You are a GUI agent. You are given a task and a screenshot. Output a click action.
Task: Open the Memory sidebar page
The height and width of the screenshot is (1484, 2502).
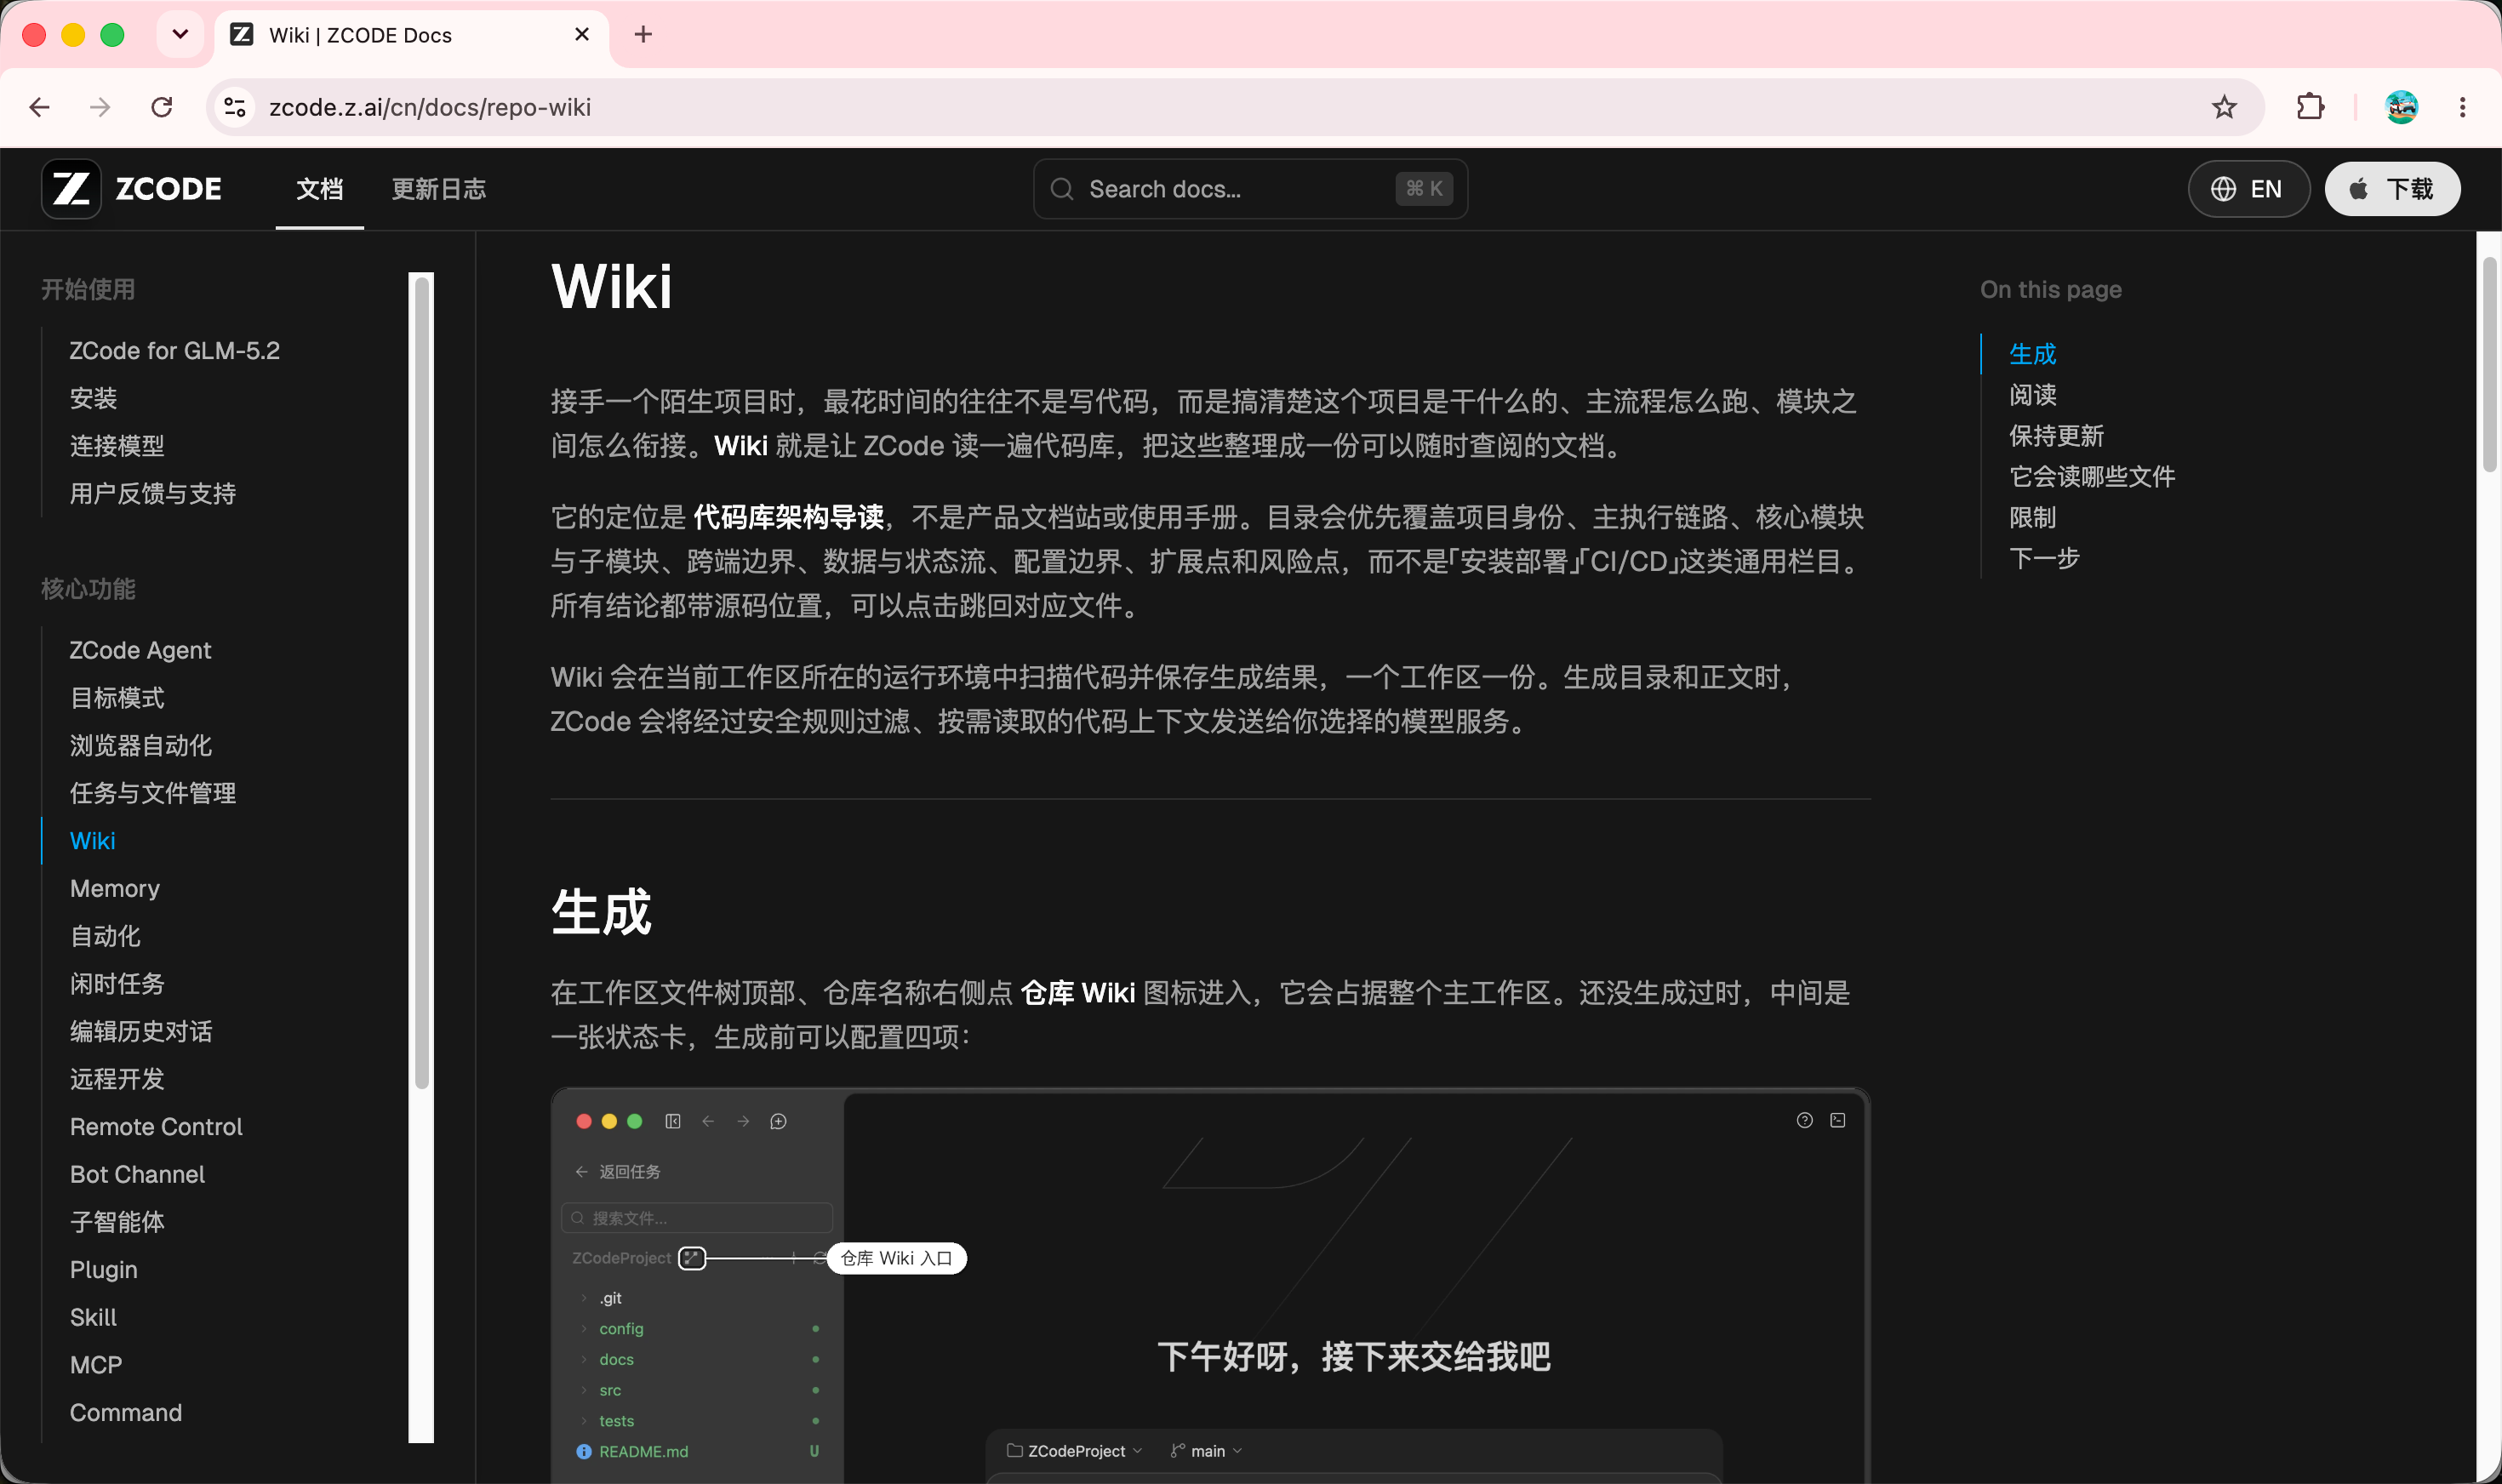[115, 888]
